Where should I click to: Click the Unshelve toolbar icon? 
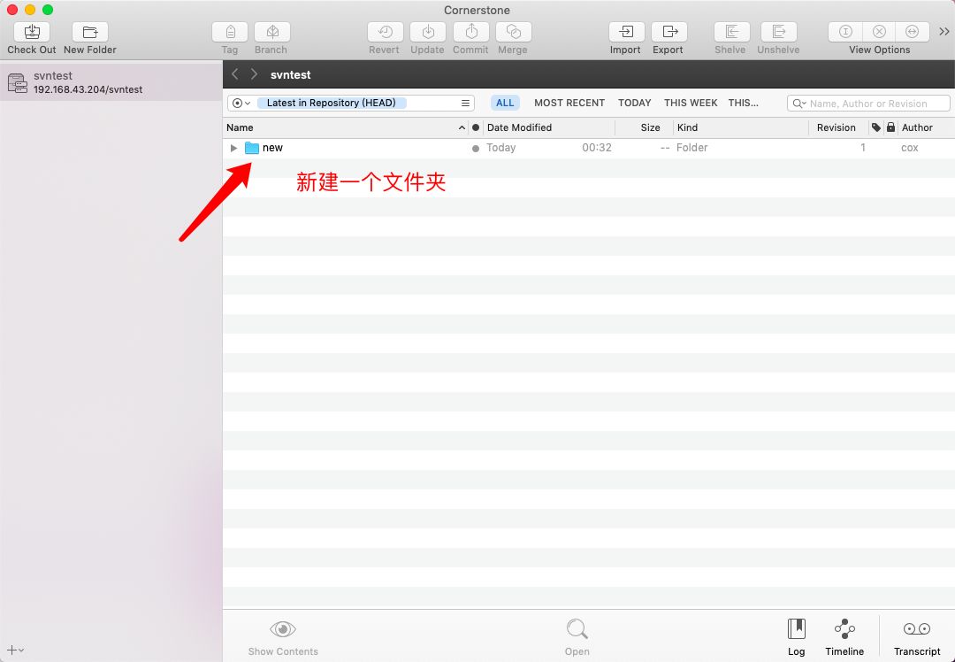(779, 32)
